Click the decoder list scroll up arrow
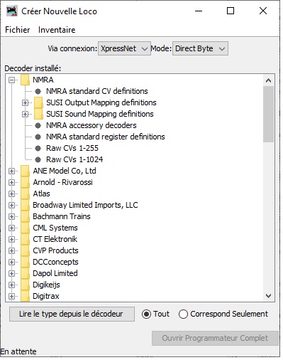Viewport: 283px width, 360px height. (x=268, y=80)
